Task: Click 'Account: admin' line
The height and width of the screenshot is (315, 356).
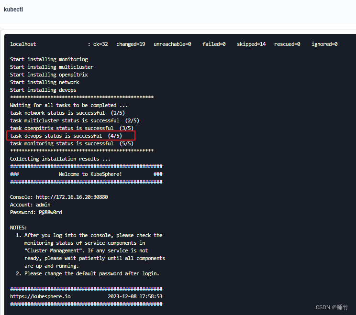Action: 30,205
